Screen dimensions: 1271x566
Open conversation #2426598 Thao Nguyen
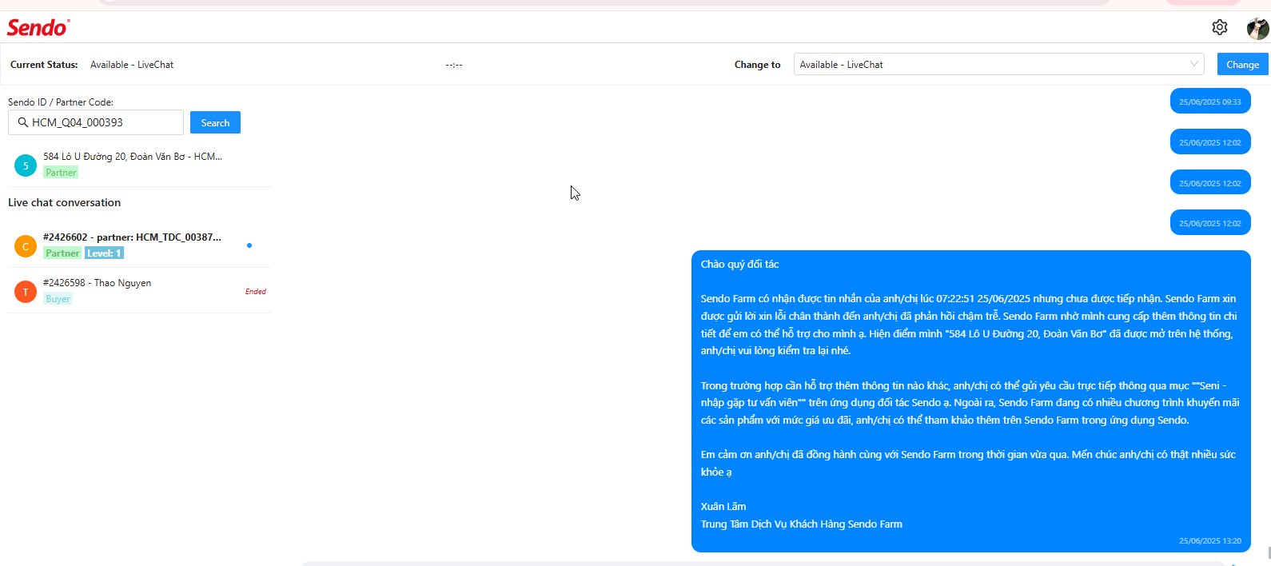pos(140,291)
